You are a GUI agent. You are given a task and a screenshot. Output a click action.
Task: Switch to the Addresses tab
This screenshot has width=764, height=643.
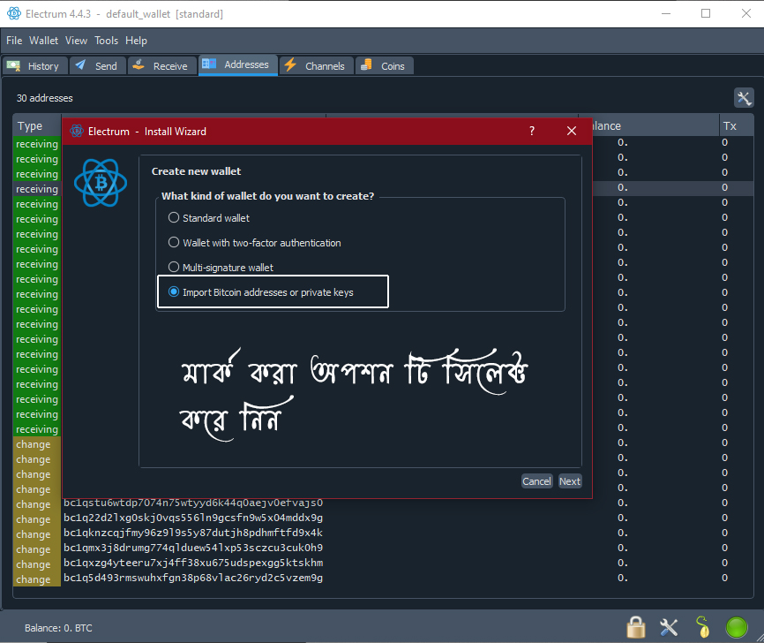(238, 64)
